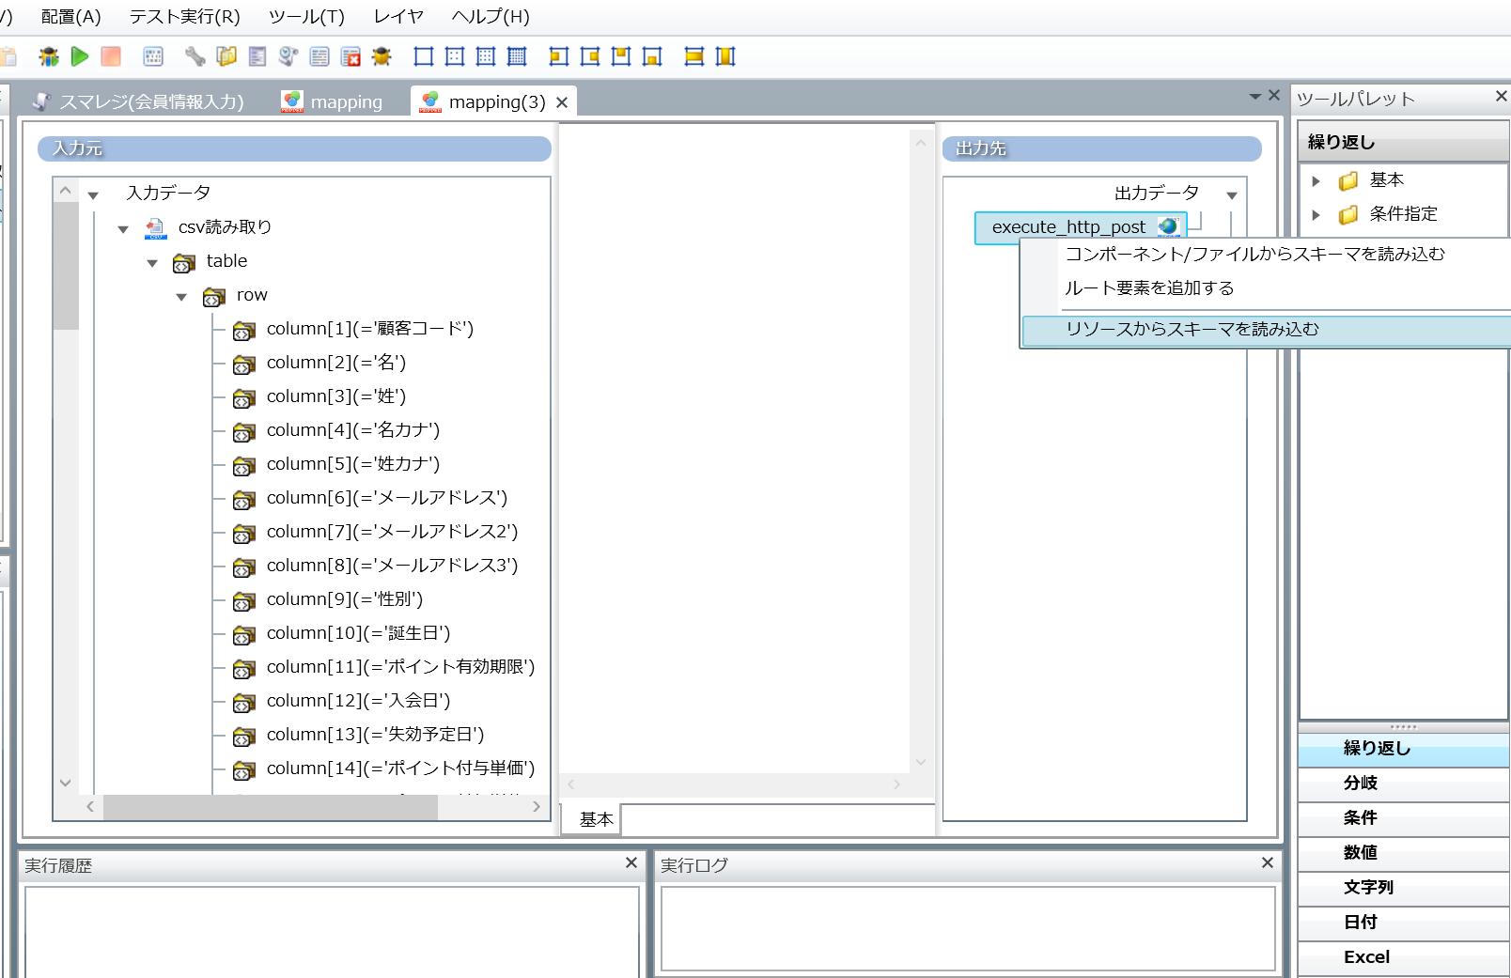Click the column[1] 顧客コード element icon
Viewport: 1511px width, 978px height.
point(244,331)
